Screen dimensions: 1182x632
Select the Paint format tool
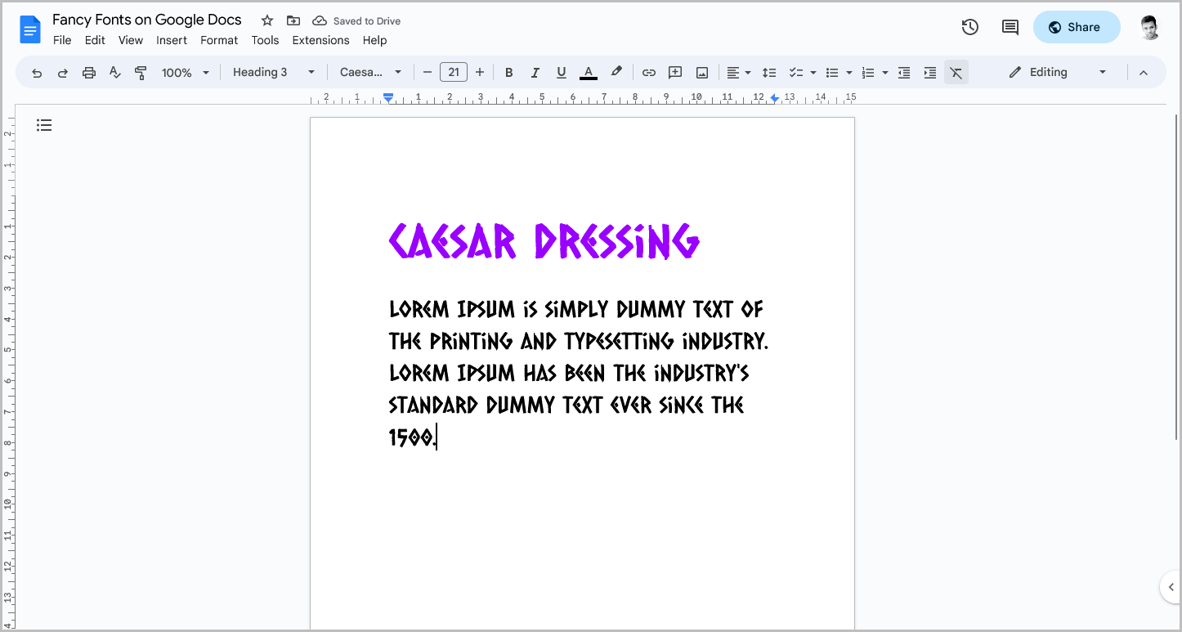coord(141,72)
